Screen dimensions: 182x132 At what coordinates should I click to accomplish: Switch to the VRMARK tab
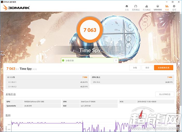[x=158, y=8]
